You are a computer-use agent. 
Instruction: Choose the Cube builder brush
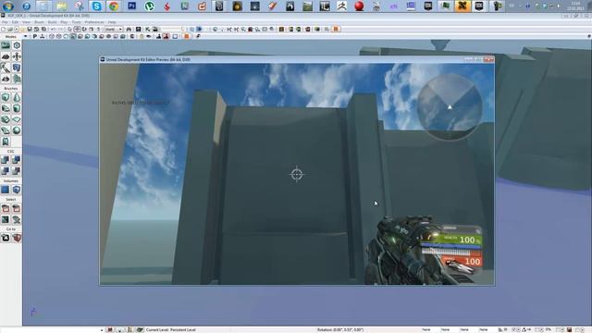point(6,97)
